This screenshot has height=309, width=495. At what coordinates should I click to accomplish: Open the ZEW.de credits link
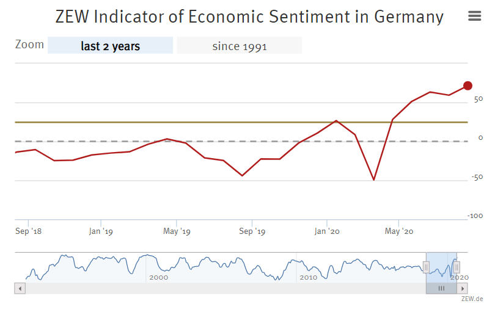472,299
